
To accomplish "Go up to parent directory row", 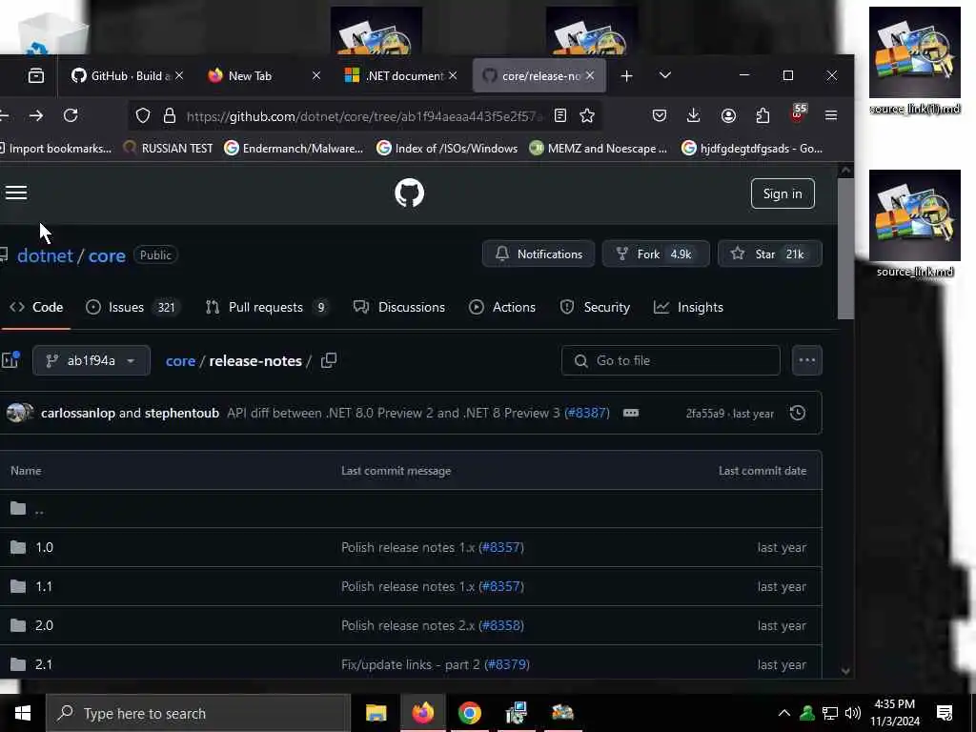I will pos(410,509).
